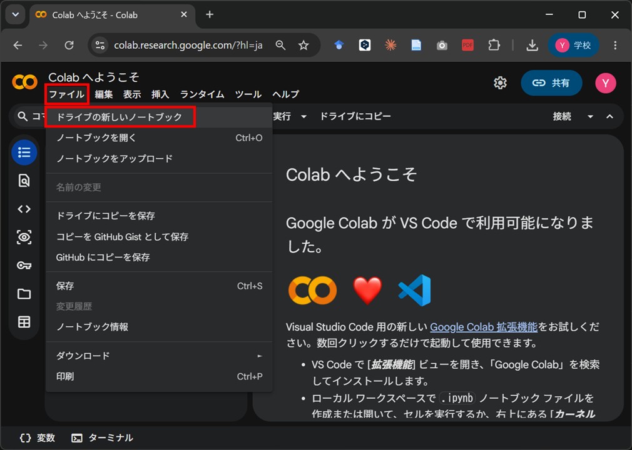Viewport: 632px width, 450px height.
Task: Click the camera extension icon
Action: [x=442, y=46]
